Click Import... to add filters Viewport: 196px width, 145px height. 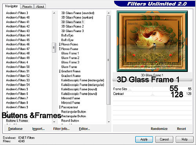(x=38, y=129)
